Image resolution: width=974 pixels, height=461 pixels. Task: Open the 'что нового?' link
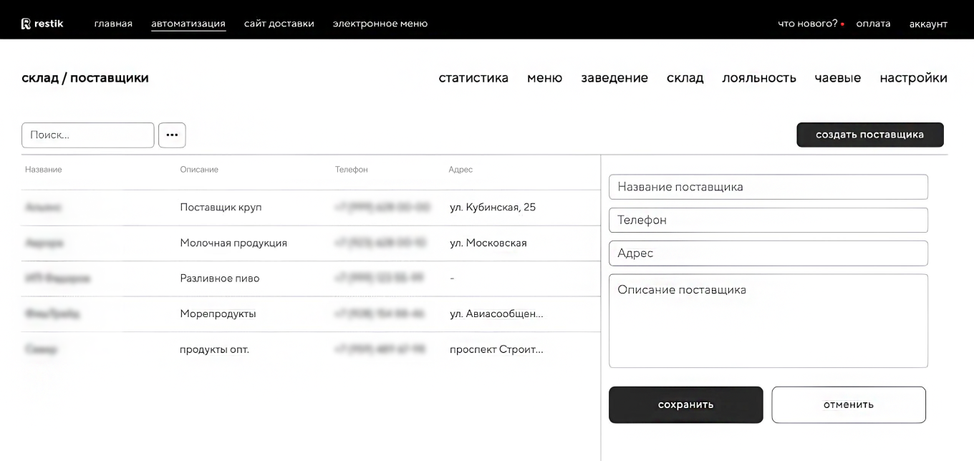(x=808, y=22)
